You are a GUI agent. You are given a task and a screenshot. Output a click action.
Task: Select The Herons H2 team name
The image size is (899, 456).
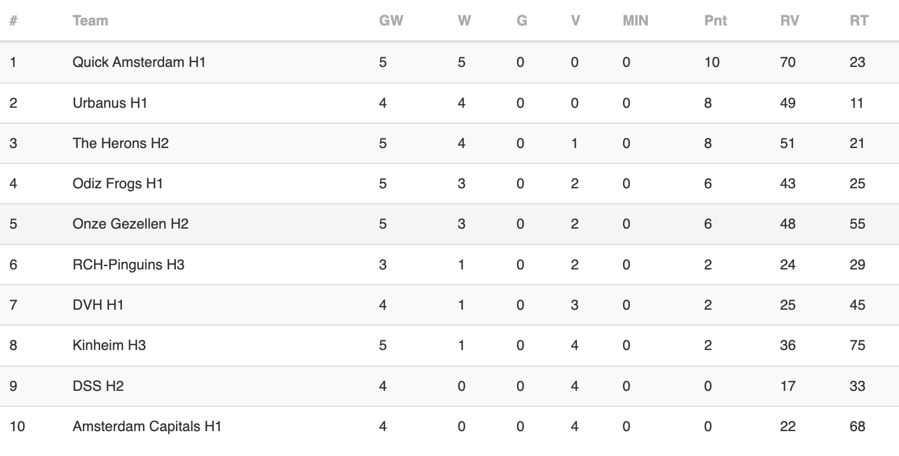(x=121, y=143)
